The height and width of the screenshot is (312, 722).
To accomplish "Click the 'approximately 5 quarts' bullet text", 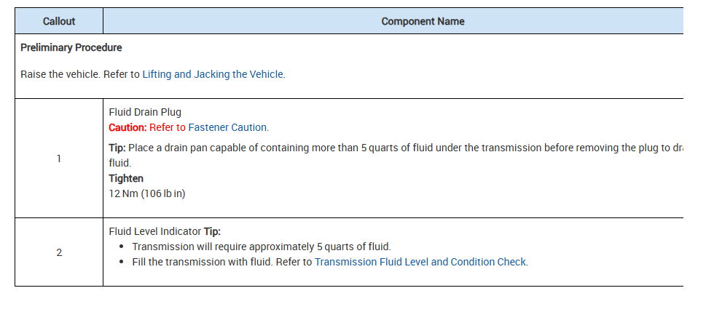I will point(261,247).
